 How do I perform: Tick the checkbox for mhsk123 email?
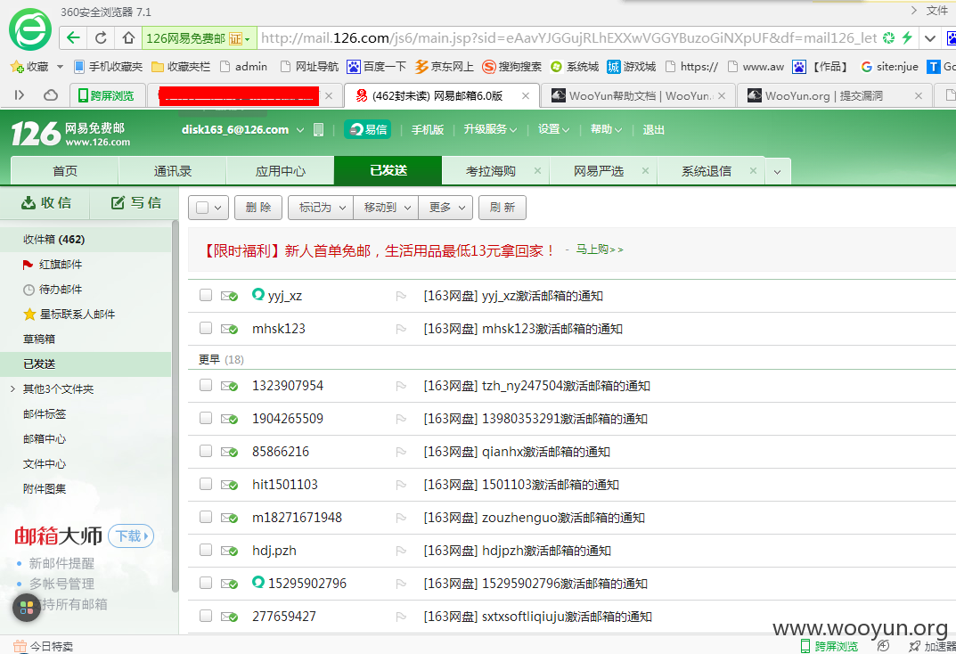point(206,328)
